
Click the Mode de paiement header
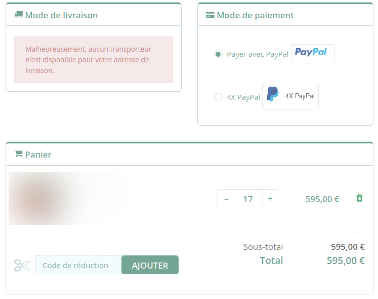tap(256, 15)
